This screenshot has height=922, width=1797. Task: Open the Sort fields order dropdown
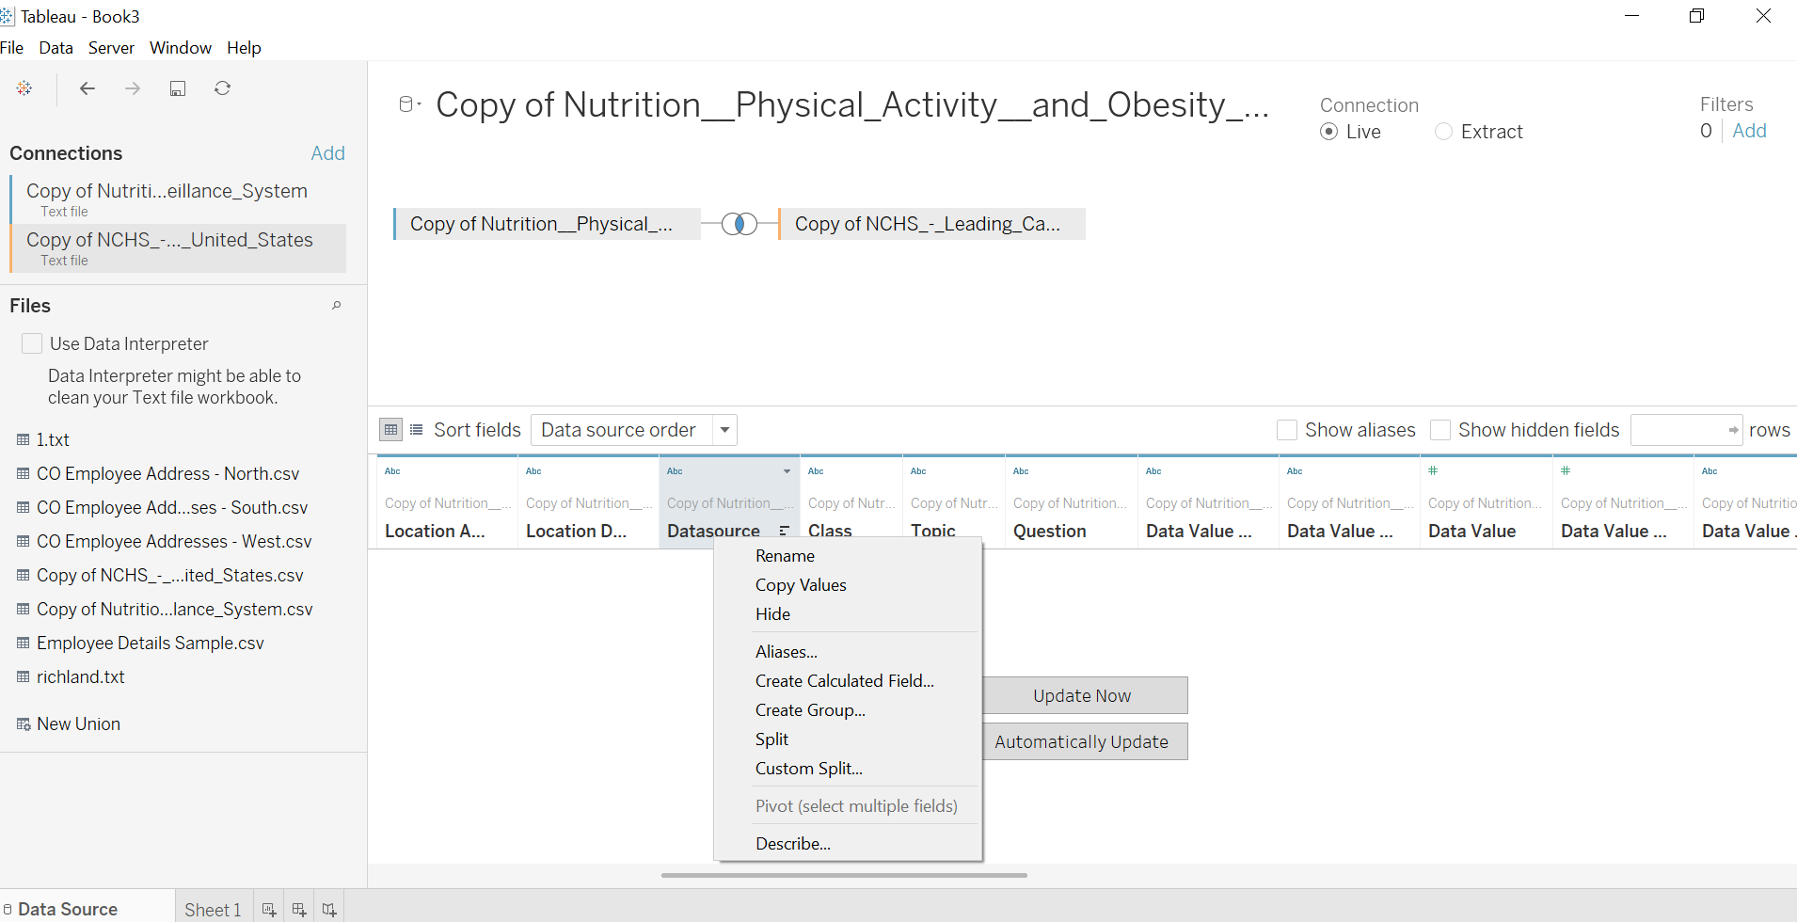(x=724, y=430)
